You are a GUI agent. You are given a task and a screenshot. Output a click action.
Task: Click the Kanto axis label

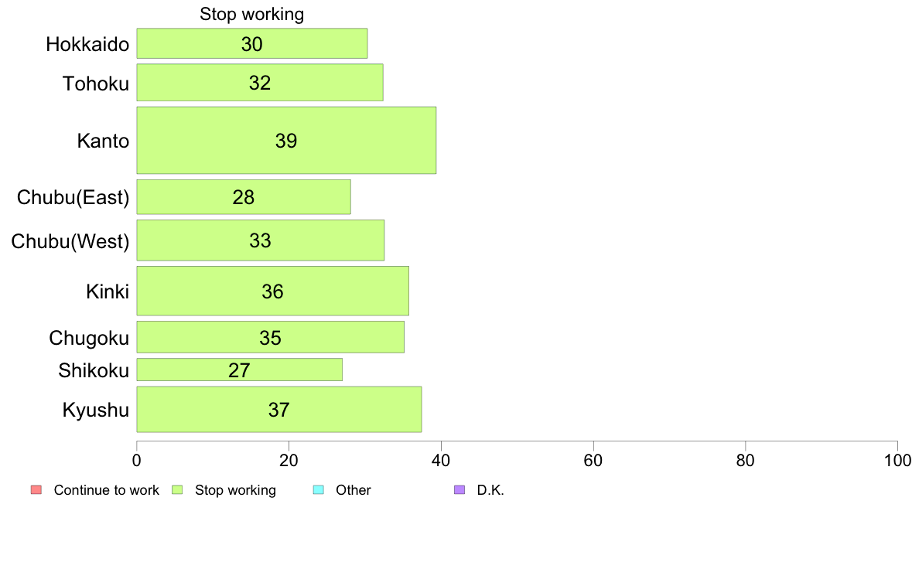pyautogui.click(x=103, y=141)
